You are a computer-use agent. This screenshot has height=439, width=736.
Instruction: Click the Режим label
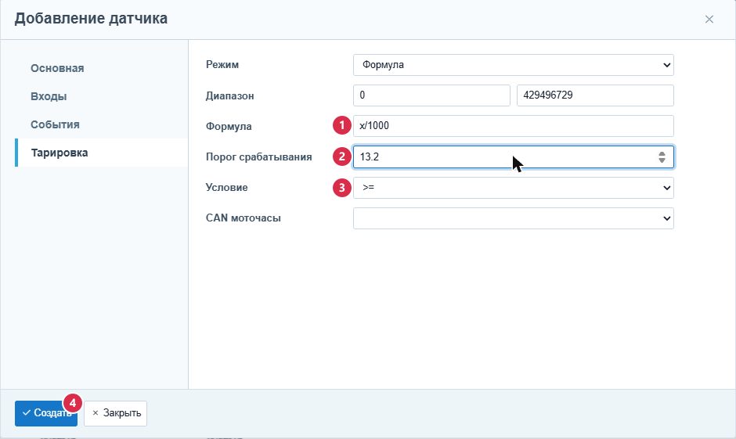pos(222,65)
